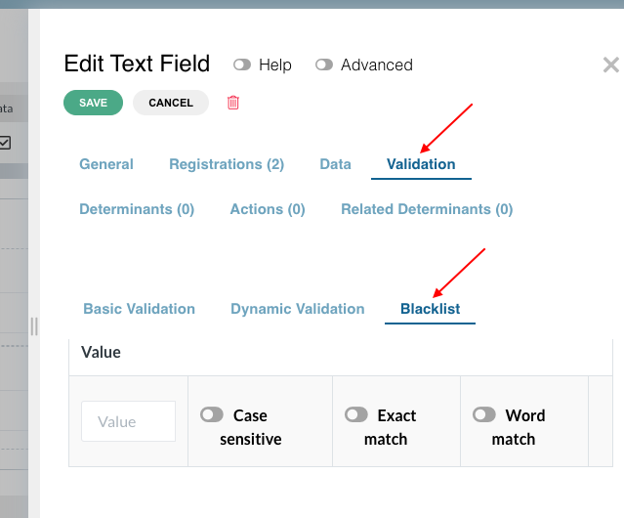Show Related Determinants (0) tab
Screen dimensions: 624x518
click(x=427, y=209)
